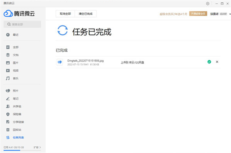Open the 回收站 recycle bin icon
The width and height of the screenshot is (231, 153).
(8, 130)
